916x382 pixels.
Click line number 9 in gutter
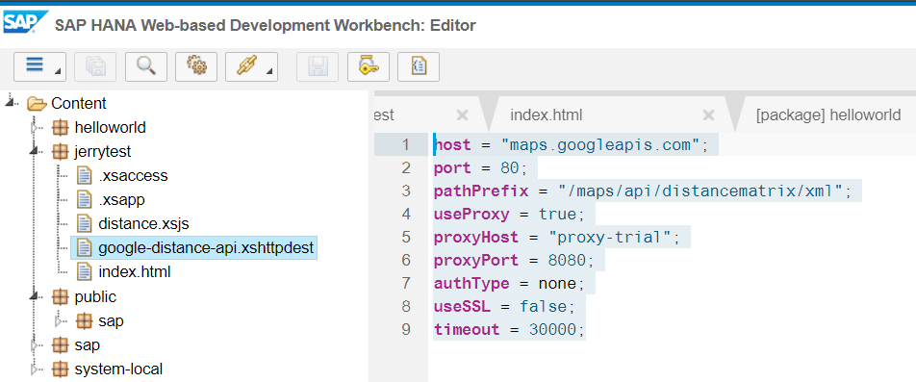406,329
